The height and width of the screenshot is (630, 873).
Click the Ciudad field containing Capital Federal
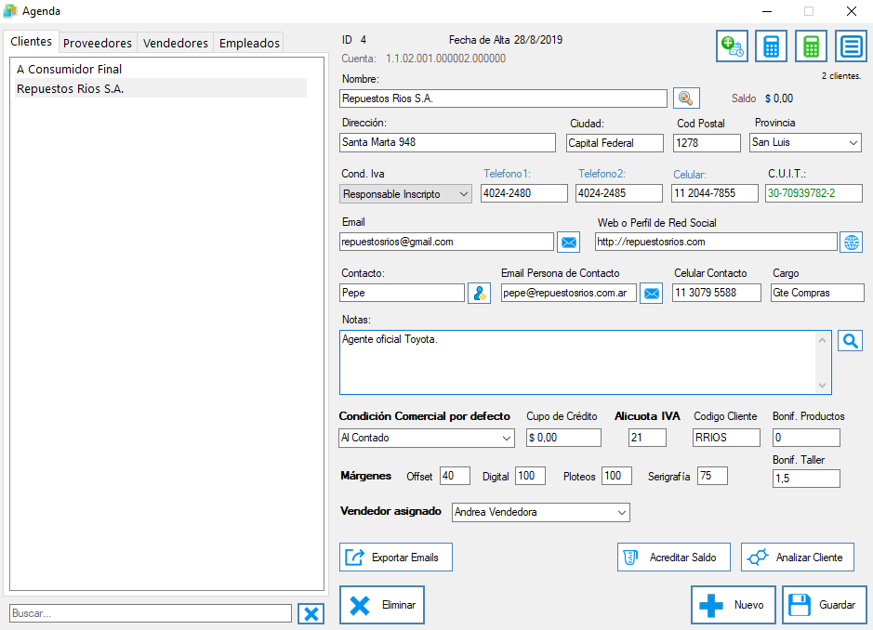pos(615,143)
